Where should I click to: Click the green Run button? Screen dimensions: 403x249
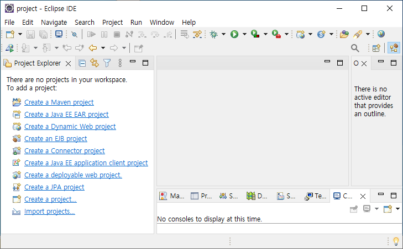(x=234, y=34)
